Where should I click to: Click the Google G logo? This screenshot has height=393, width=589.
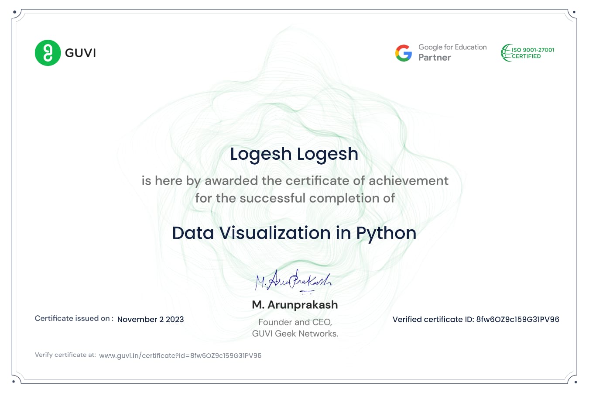[404, 53]
